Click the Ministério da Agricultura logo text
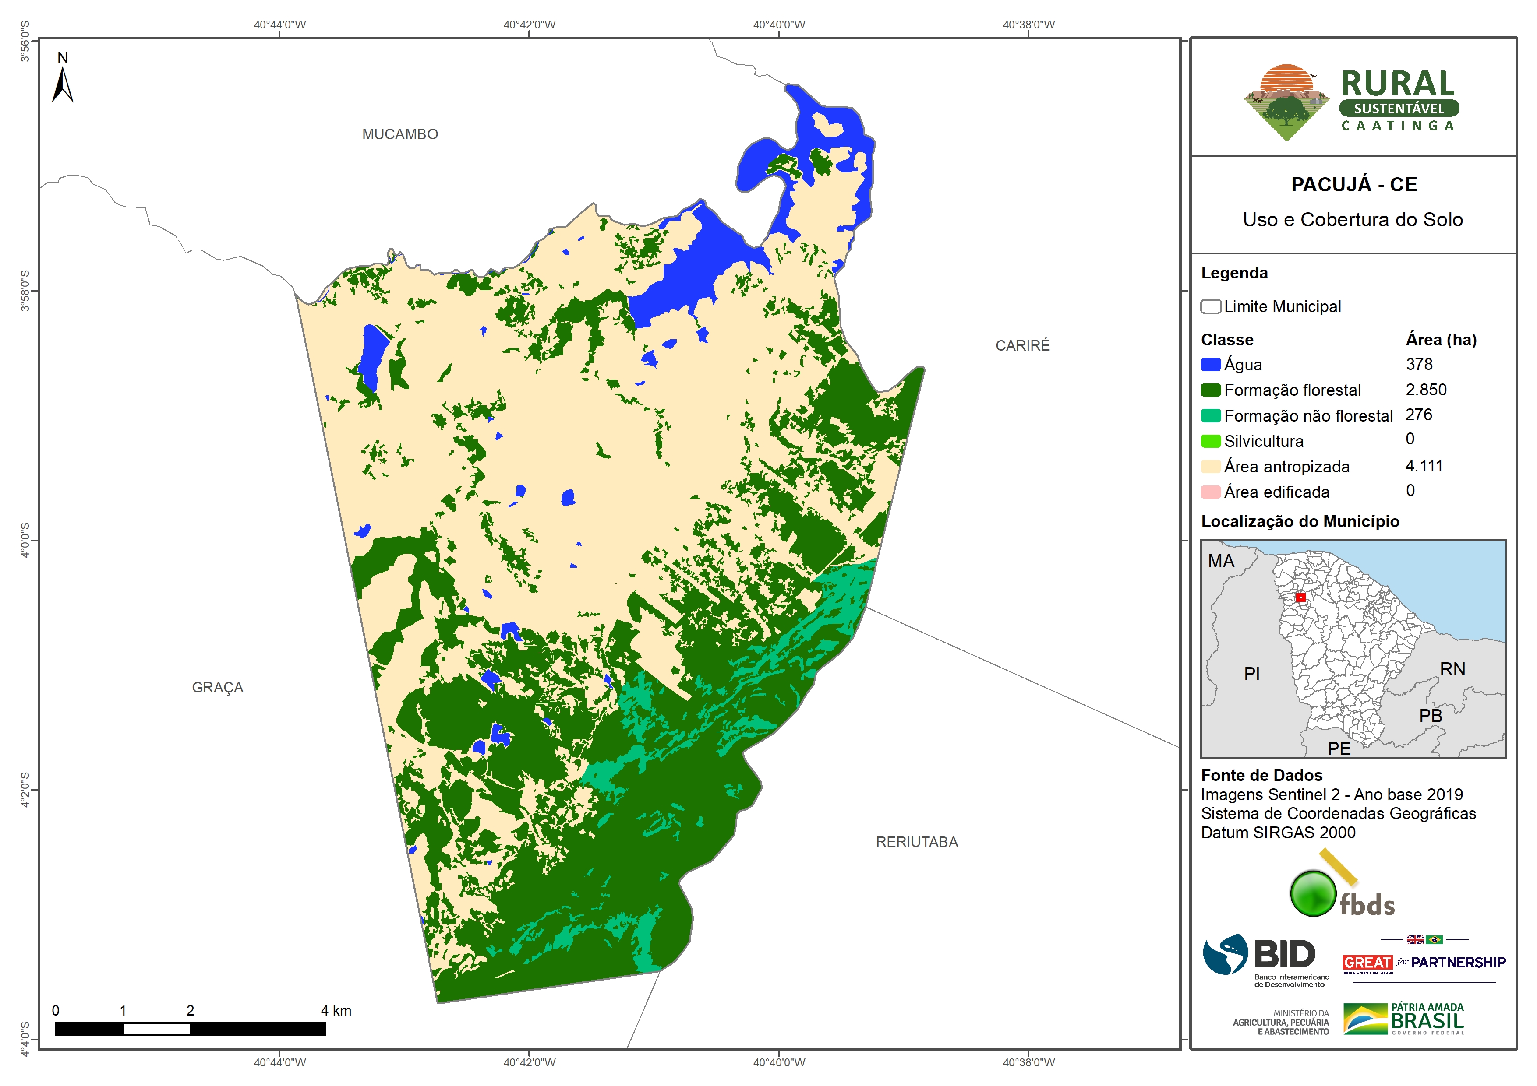1537x1086 pixels. pyautogui.click(x=1281, y=1023)
